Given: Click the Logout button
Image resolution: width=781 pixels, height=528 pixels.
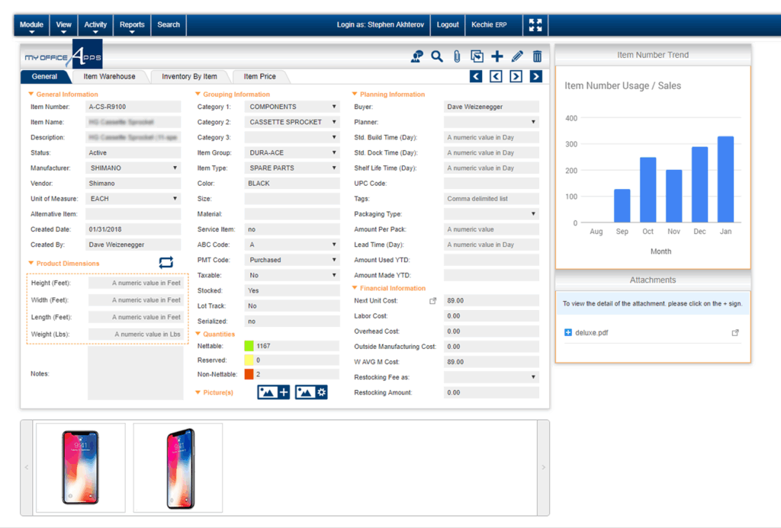Looking at the screenshot, I should pyautogui.click(x=448, y=24).
